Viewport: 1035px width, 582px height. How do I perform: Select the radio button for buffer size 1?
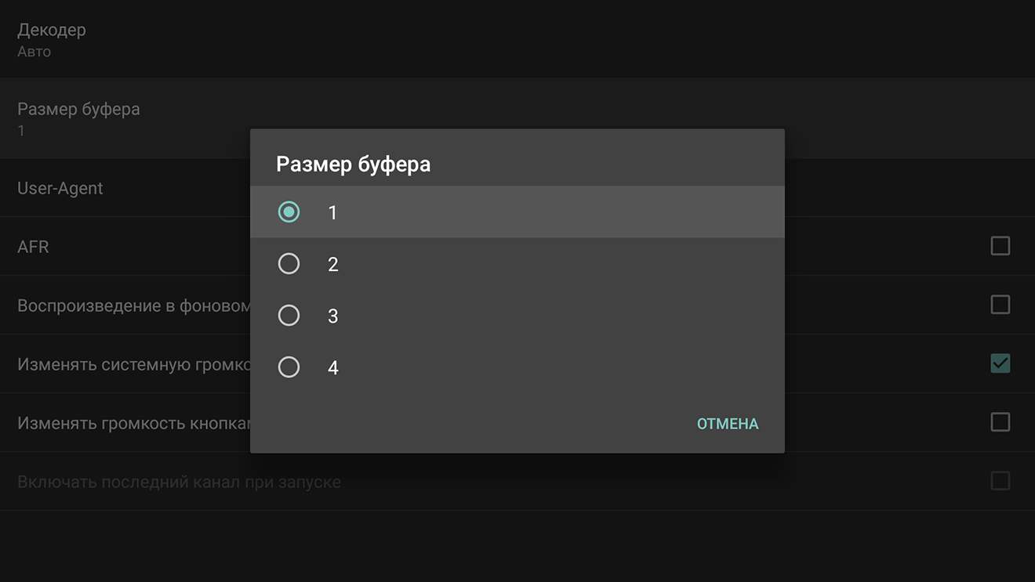pos(289,212)
